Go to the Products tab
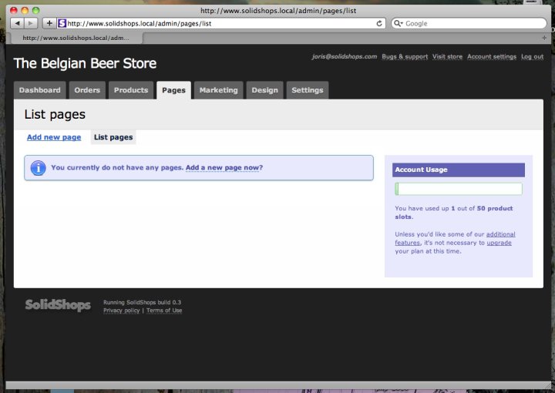Screen dimensions: 555x393 tap(131, 90)
